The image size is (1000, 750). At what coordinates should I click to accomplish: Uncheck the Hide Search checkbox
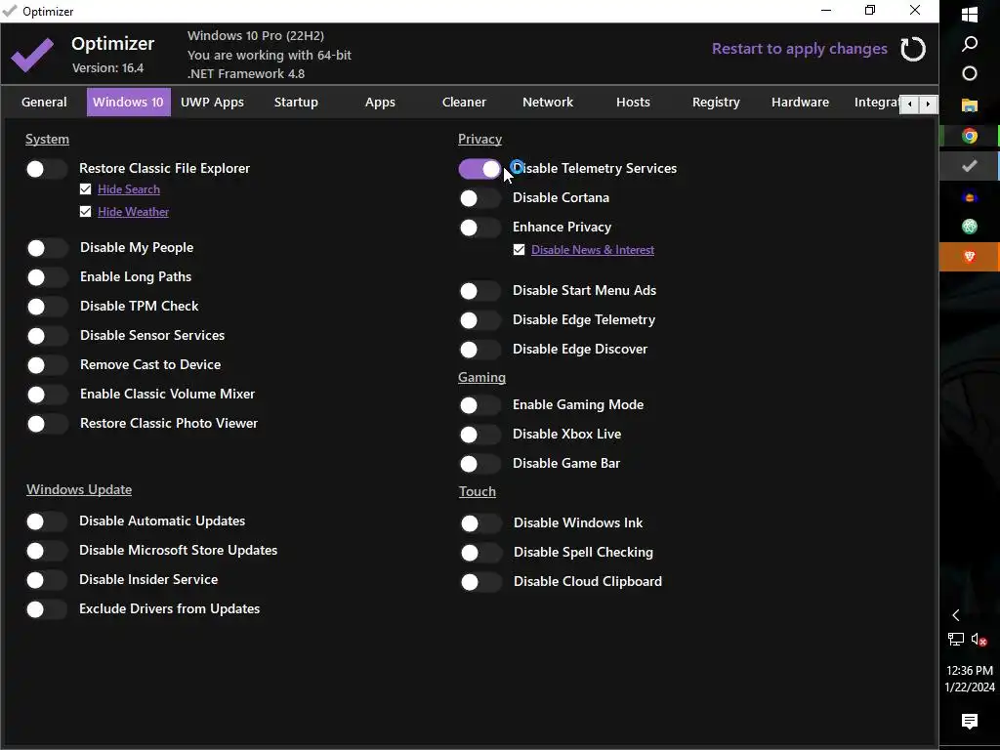[86, 189]
